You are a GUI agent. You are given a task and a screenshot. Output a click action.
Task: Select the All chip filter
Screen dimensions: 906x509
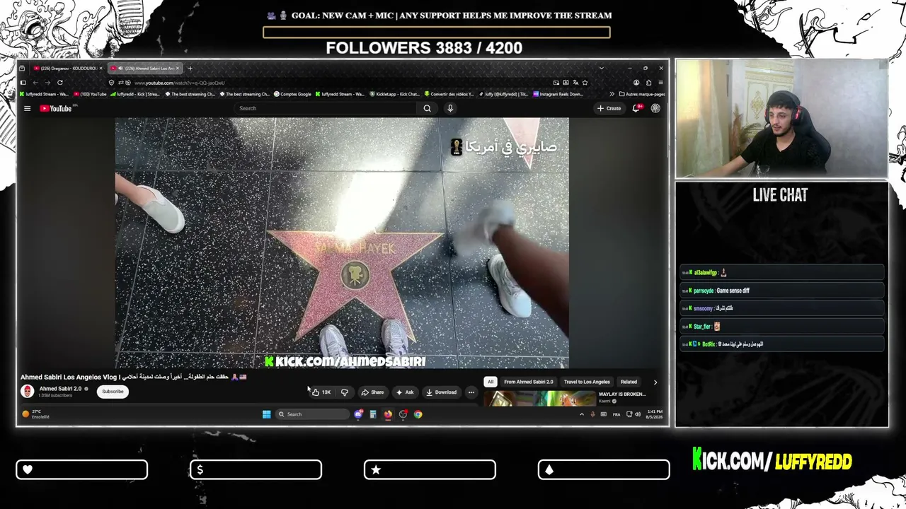pyautogui.click(x=491, y=382)
